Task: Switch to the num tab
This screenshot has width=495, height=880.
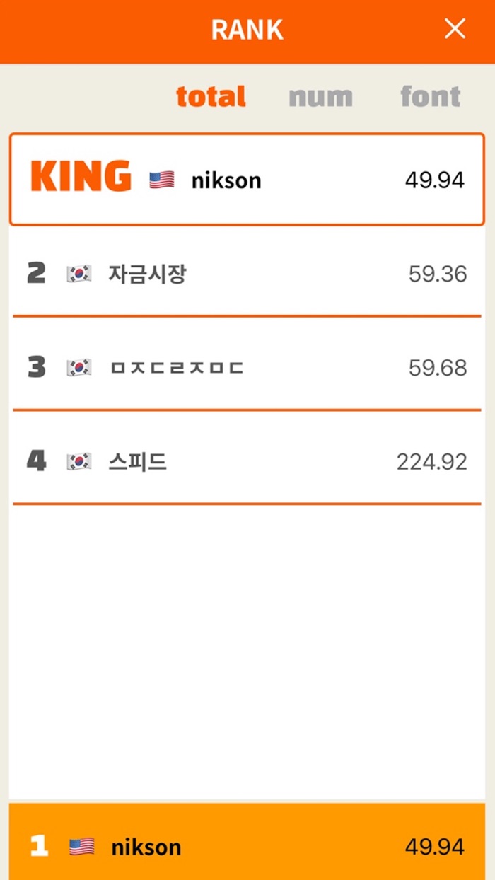Action: click(x=320, y=97)
